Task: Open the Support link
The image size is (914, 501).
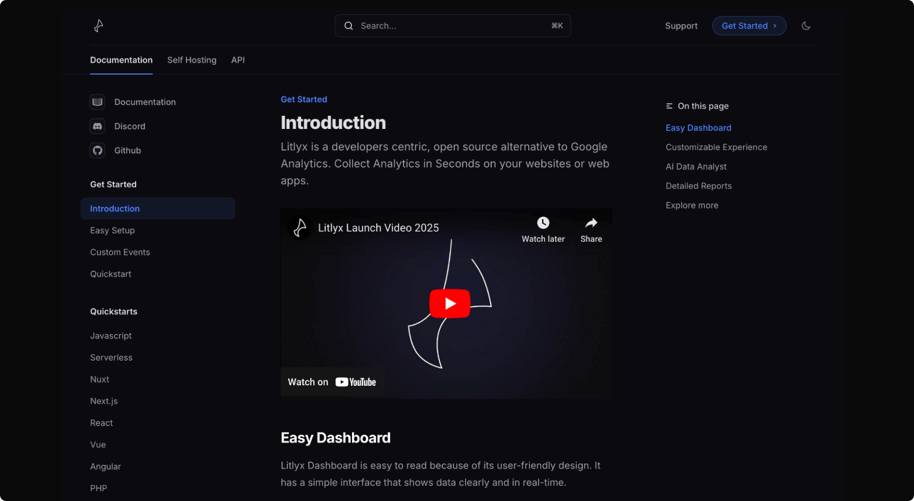Action: coord(681,26)
